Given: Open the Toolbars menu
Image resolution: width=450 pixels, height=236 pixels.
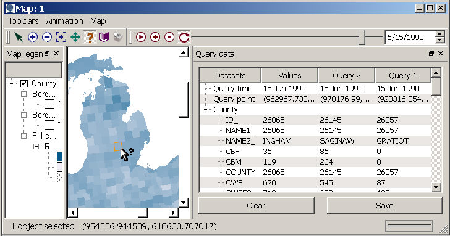Looking at the screenshot, I should coord(23,21).
